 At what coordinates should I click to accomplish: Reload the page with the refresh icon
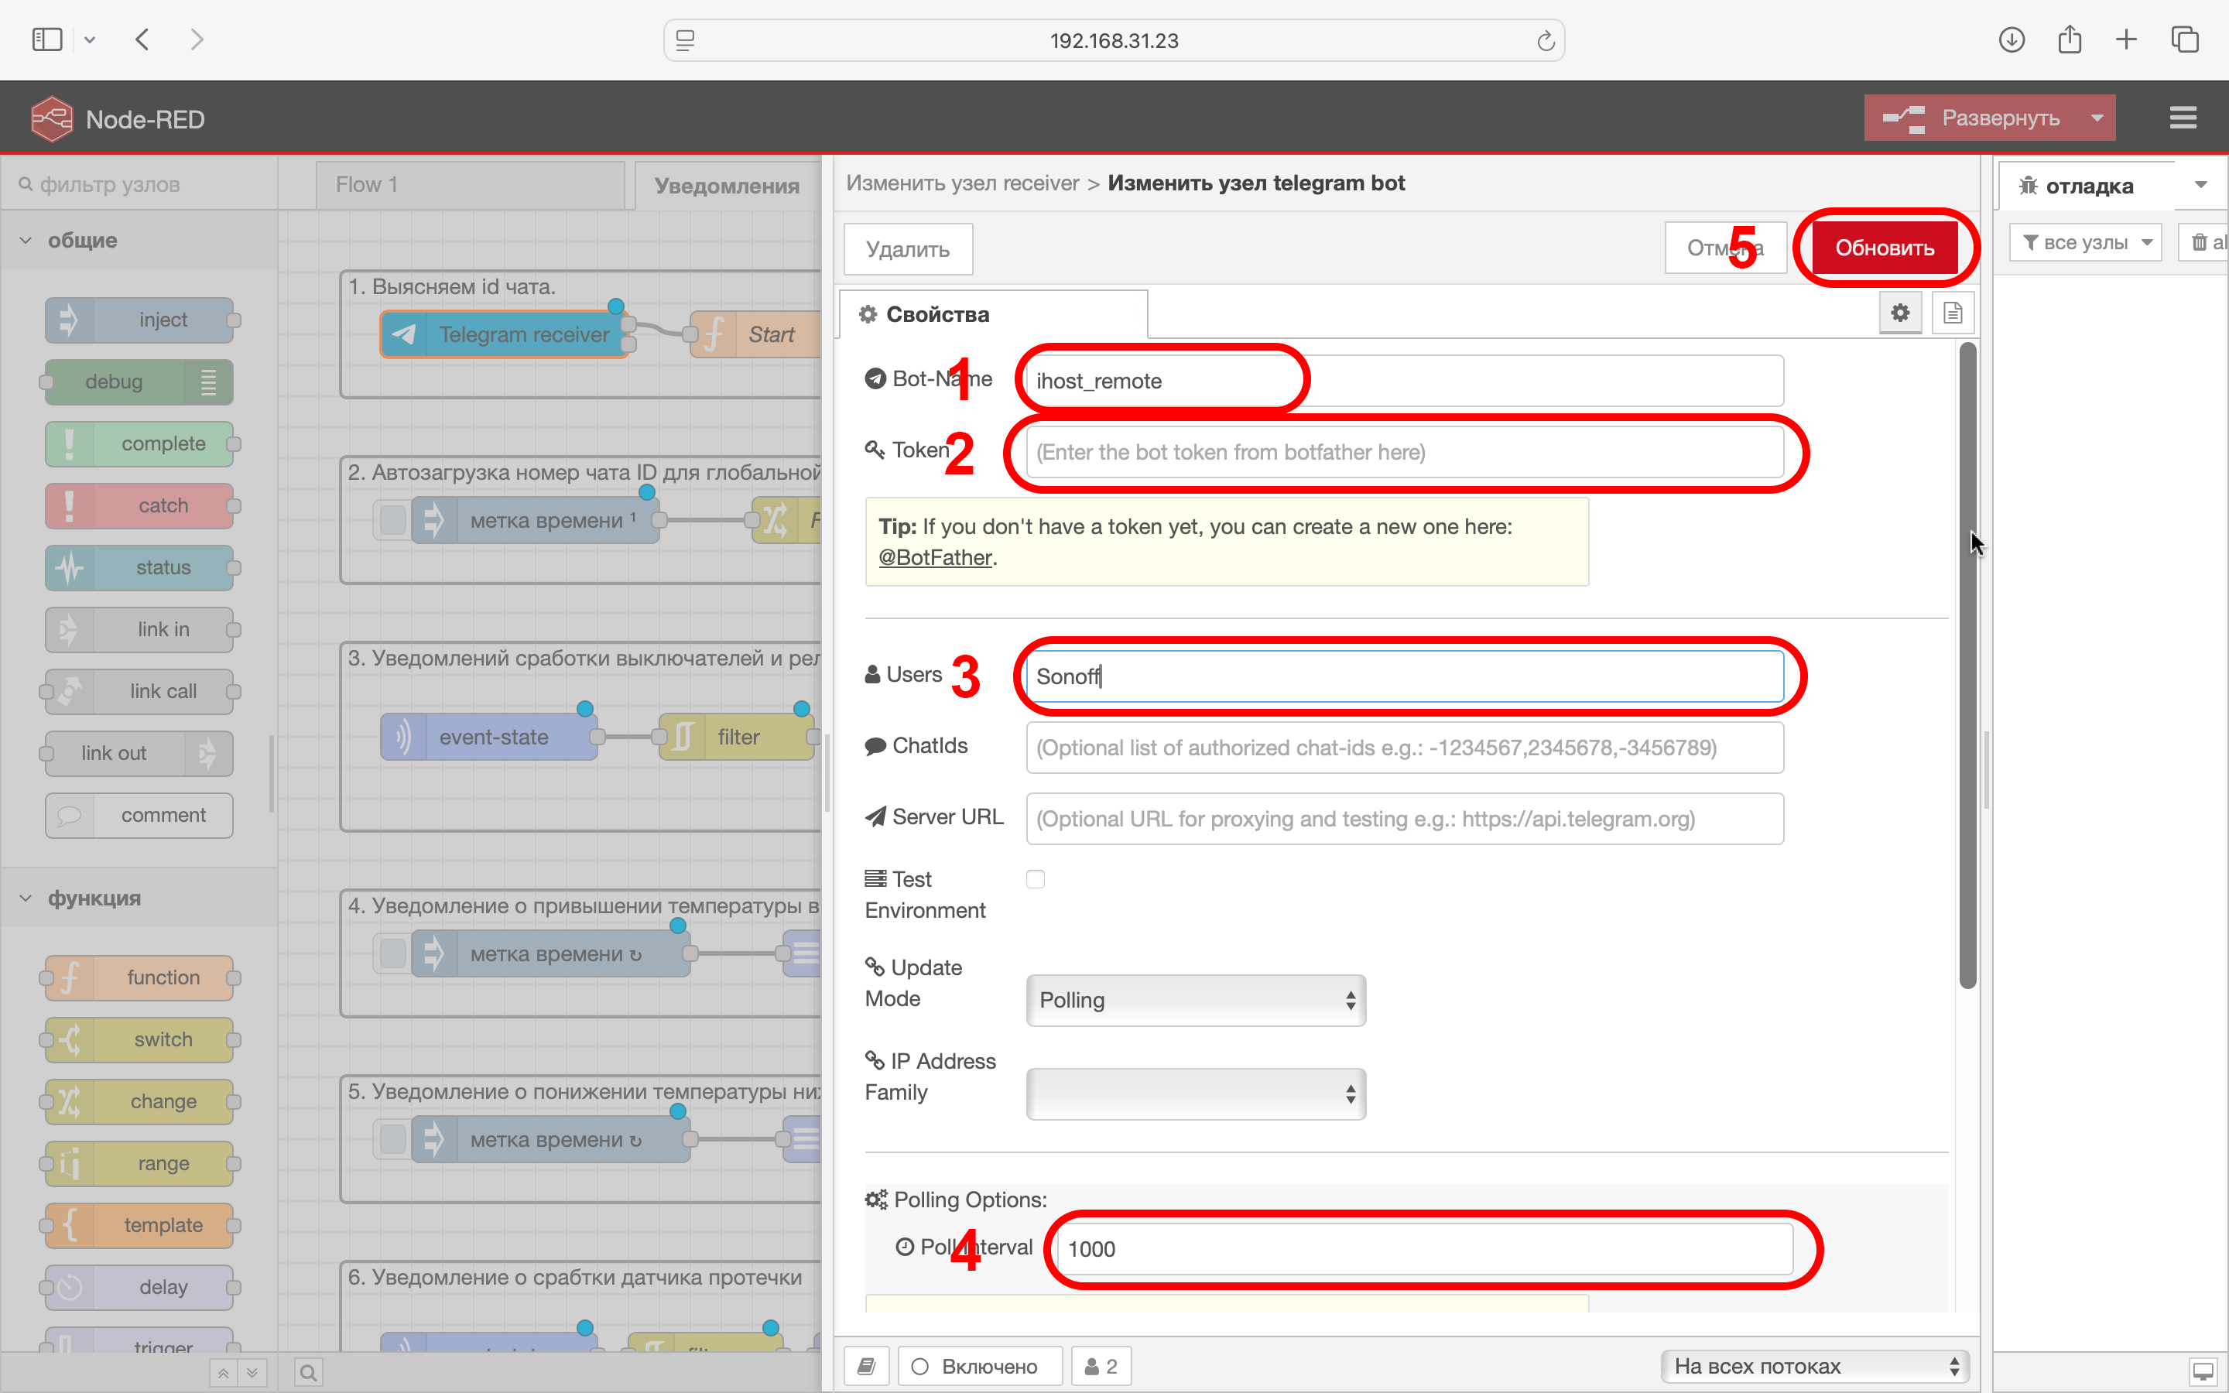click(x=1545, y=40)
